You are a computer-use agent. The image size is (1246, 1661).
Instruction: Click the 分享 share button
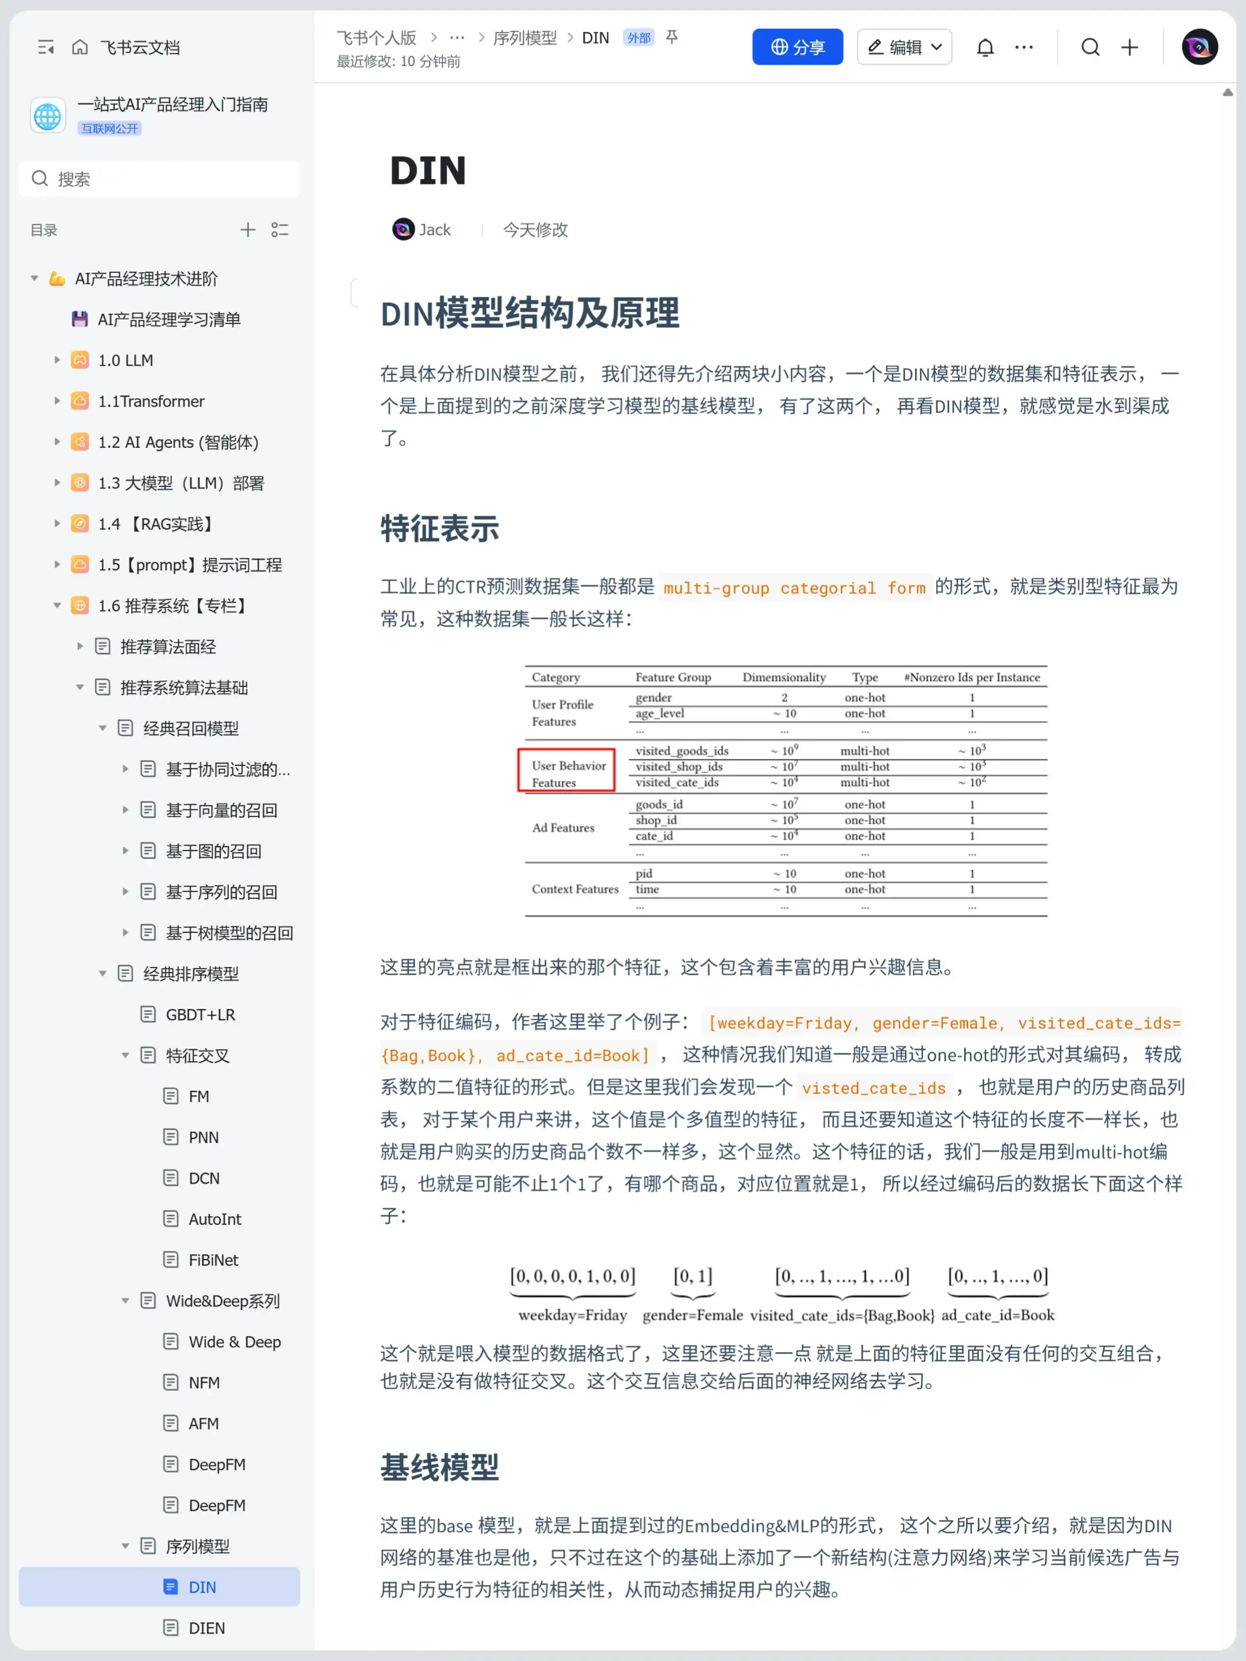point(798,47)
